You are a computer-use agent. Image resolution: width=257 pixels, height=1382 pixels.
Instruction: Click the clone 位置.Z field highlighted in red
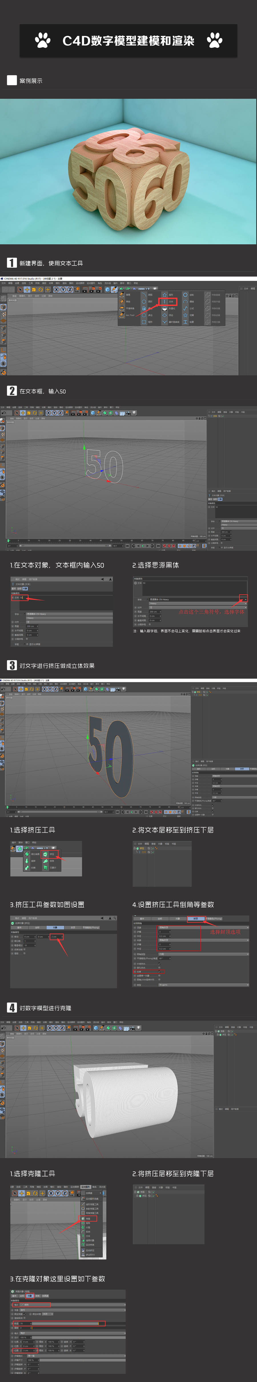click(29, 1350)
